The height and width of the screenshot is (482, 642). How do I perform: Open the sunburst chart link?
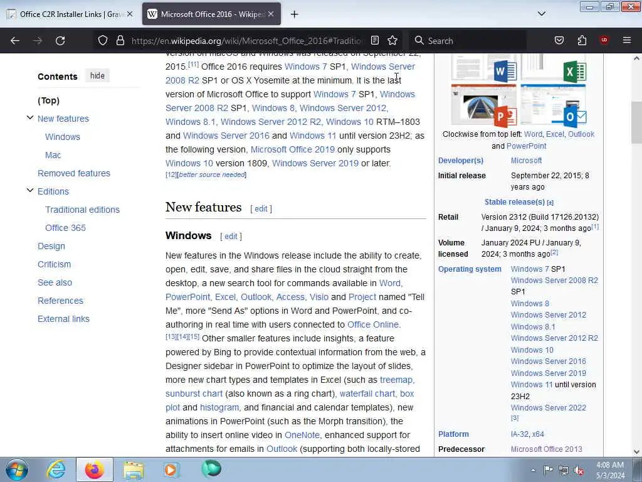click(x=194, y=394)
